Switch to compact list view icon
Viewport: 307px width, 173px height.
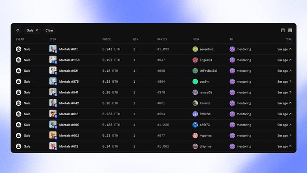tap(283, 30)
